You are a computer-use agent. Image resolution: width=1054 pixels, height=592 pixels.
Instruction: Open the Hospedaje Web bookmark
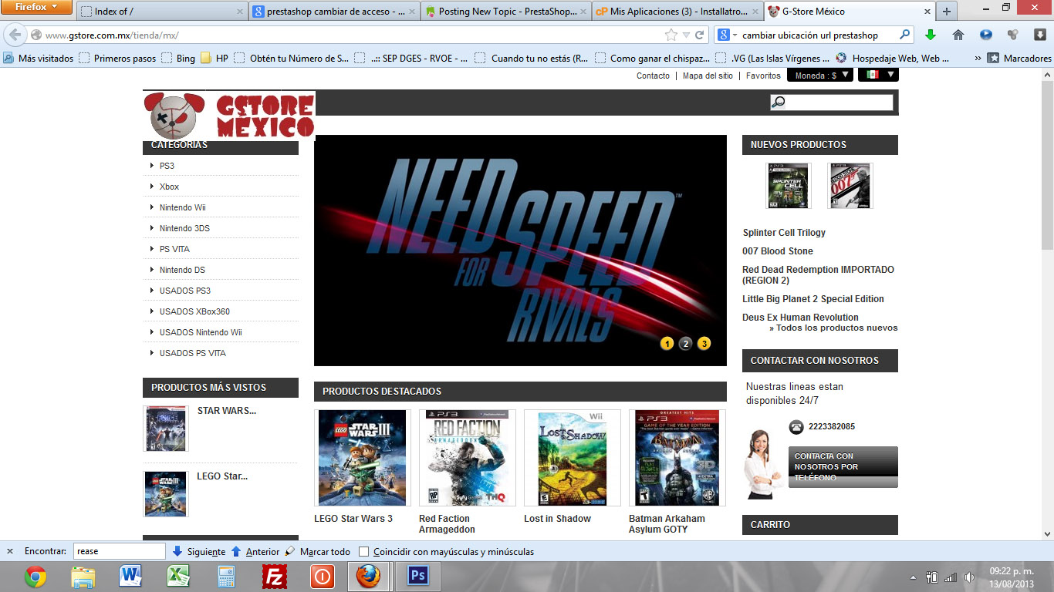click(x=891, y=58)
